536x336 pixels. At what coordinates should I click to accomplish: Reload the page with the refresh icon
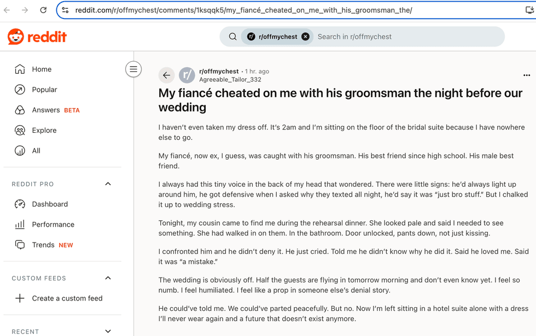coord(43,10)
